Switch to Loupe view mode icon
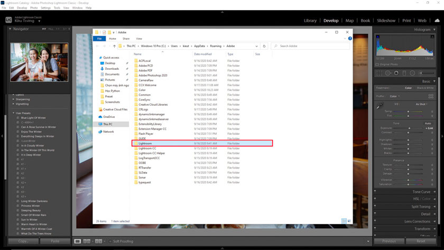The image size is (444, 250). coord(77,241)
